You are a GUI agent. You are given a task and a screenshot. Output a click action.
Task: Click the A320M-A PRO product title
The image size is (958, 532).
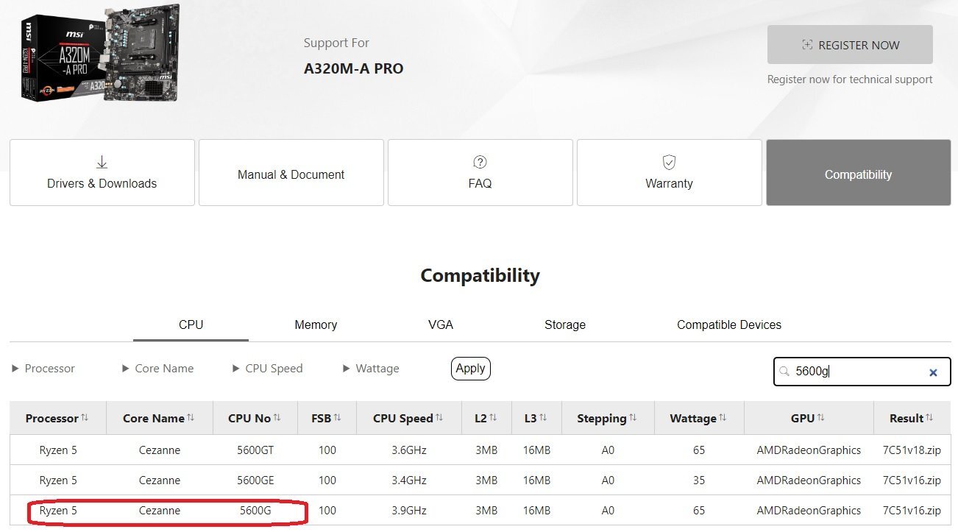coord(353,68)
